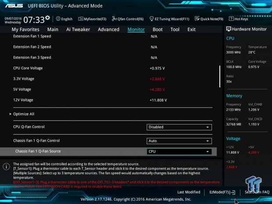Click the Memory heading in Hardware Monitor

(234, 96)
